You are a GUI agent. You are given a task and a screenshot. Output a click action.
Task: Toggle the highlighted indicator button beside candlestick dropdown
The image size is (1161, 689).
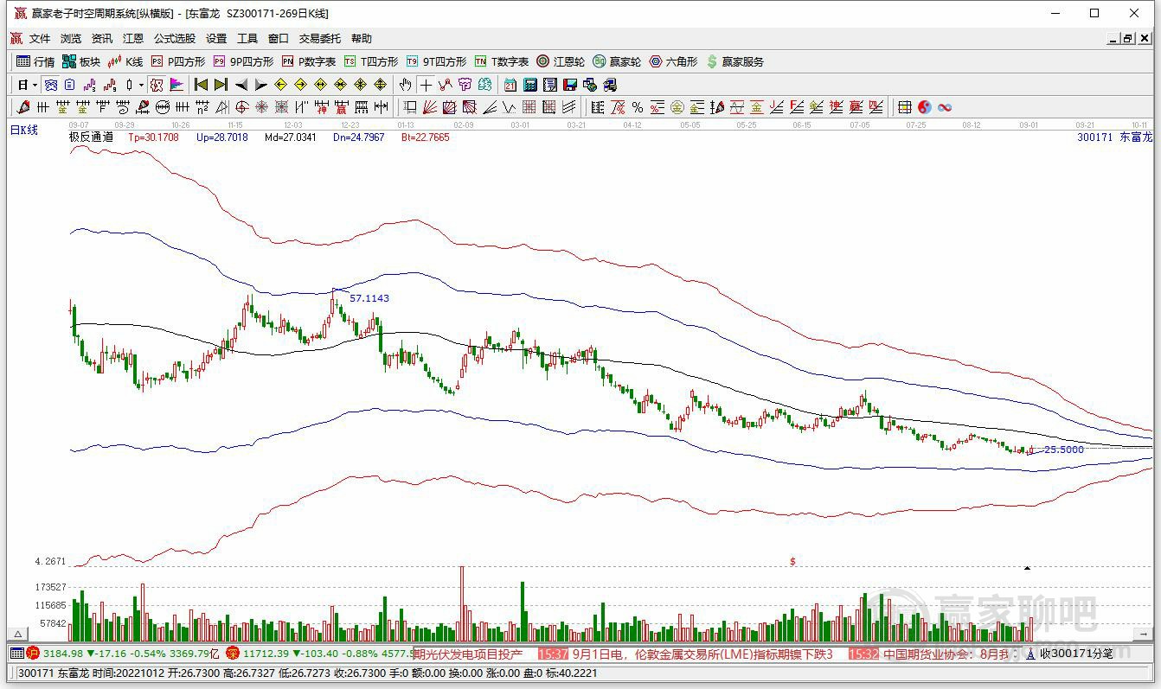(156, 85)
